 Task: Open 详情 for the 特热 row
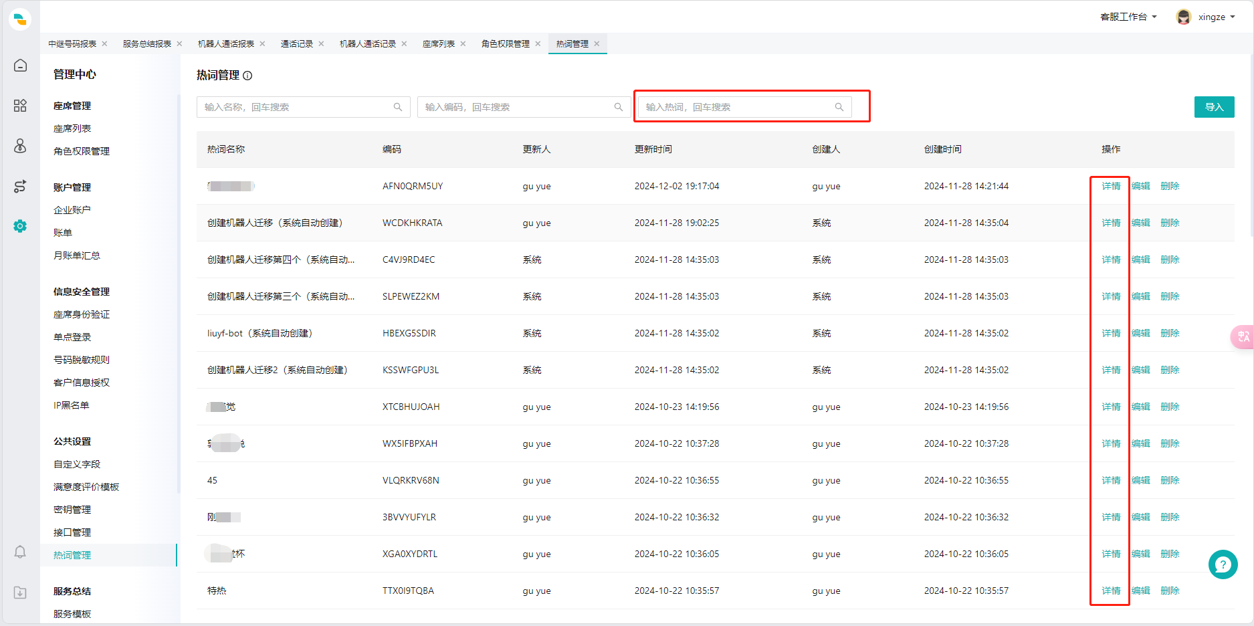1111,591
